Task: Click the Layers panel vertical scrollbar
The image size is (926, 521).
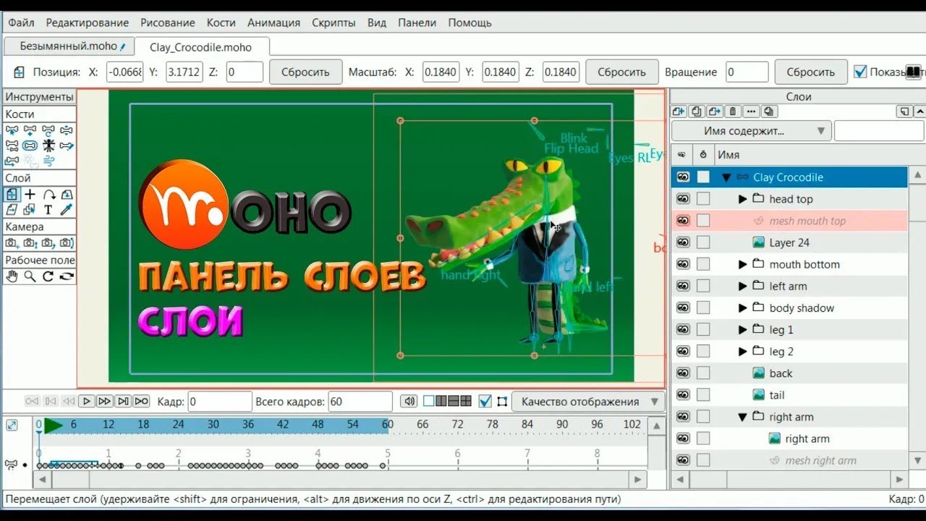Action: [x=916, y=318]
